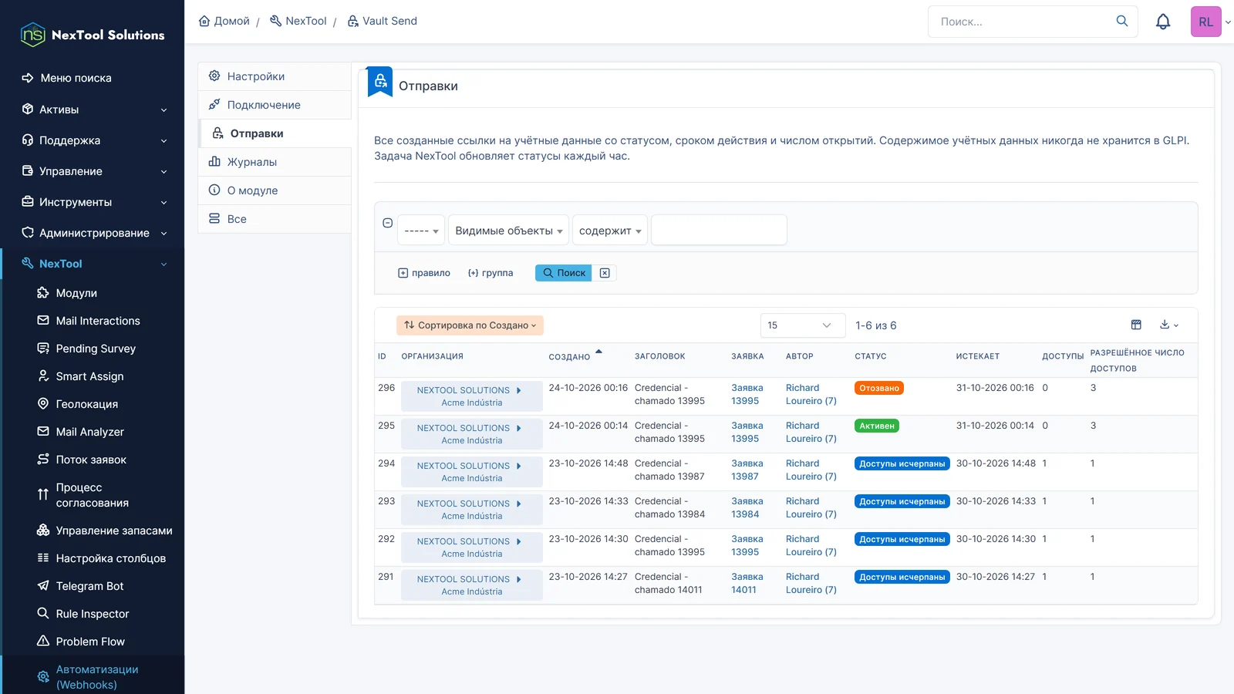Click the blue Поиск button
Image resolution: width=1234 pixels, height=694 pixels.
click(x=563, y=273)
